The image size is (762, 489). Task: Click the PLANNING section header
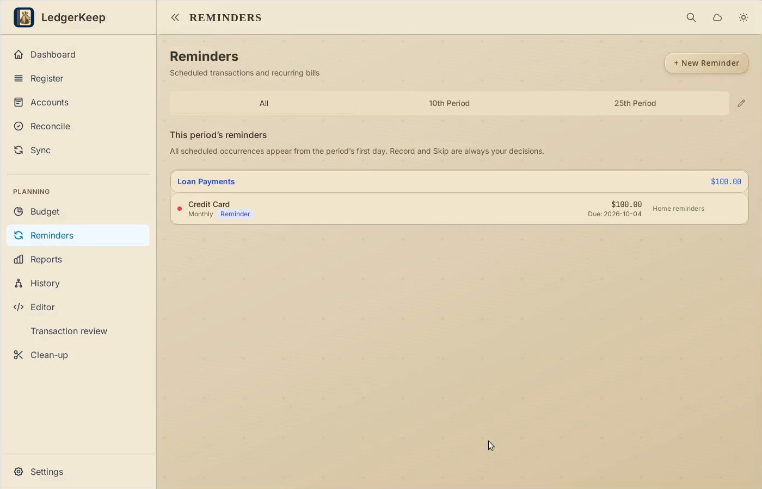pyautogui.click(x=32, y=192)
